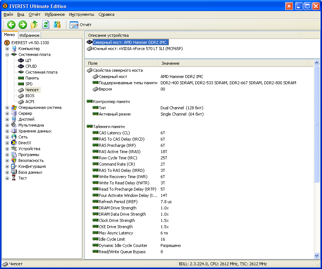The width and height of the screenshot is (322, 269).
Task: Click the Дисплей monitor icon
Action: point(14,119)
